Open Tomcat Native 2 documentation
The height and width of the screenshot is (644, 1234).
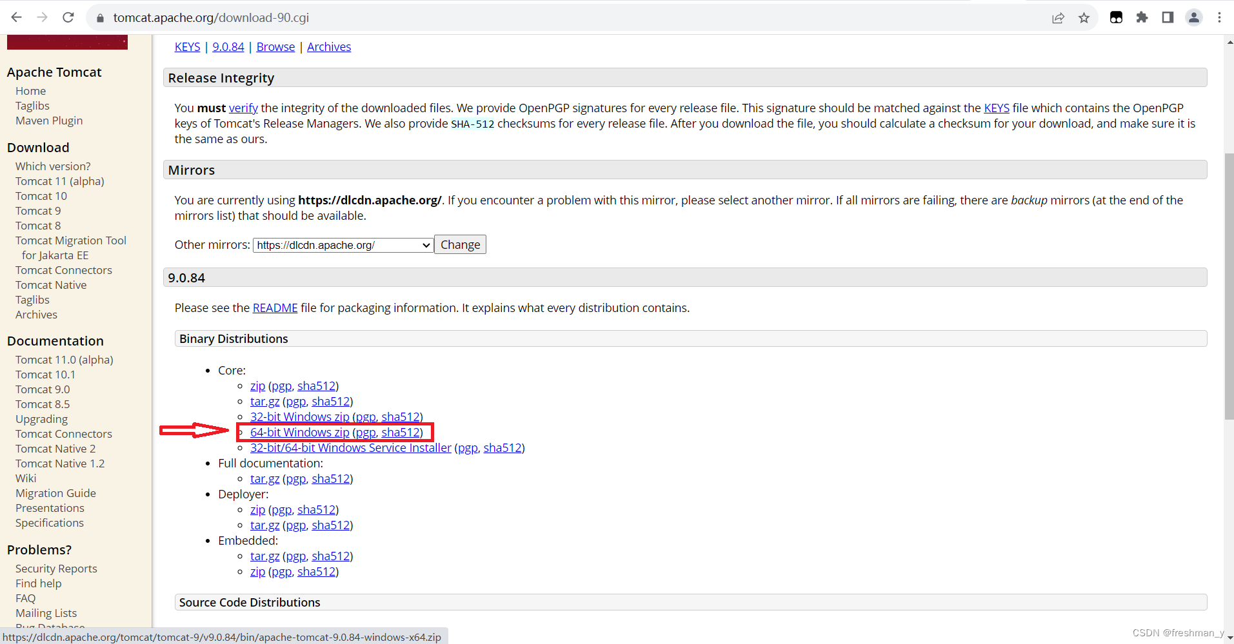55,449
